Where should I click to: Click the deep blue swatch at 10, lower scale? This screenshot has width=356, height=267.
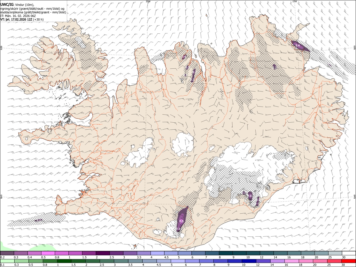click(x=249, y=261)
